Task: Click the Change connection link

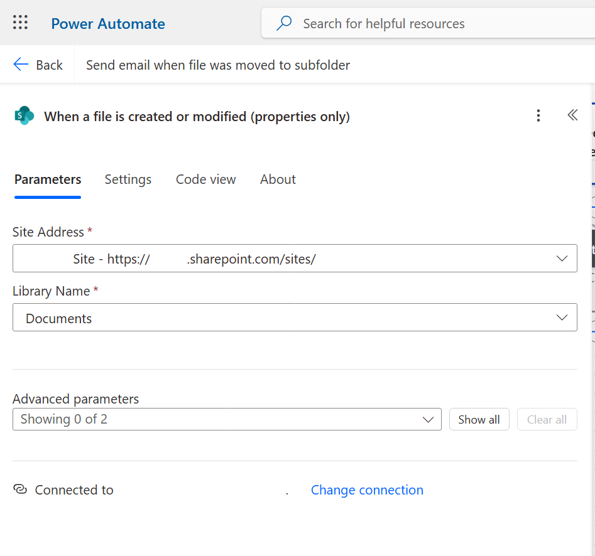Action: [367, 490]
